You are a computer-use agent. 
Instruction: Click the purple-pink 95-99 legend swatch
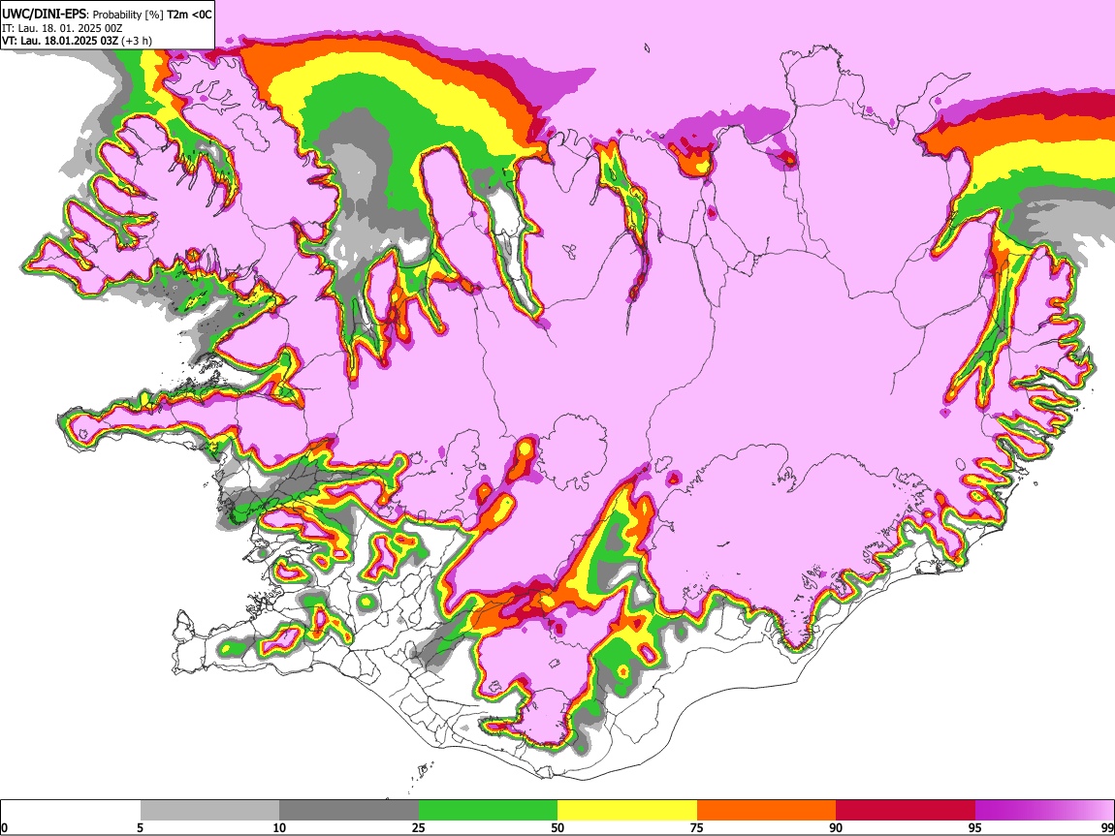tap(1044, 811)
